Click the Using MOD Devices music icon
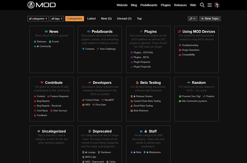The image size is (247, 163). point(179,32)
